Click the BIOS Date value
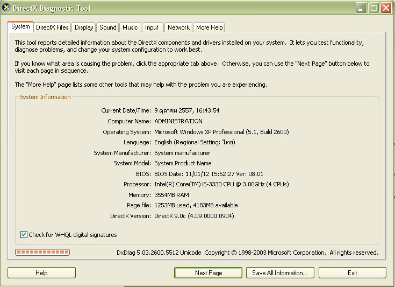Viewport: 395px width, 287px height. (209, 174)
